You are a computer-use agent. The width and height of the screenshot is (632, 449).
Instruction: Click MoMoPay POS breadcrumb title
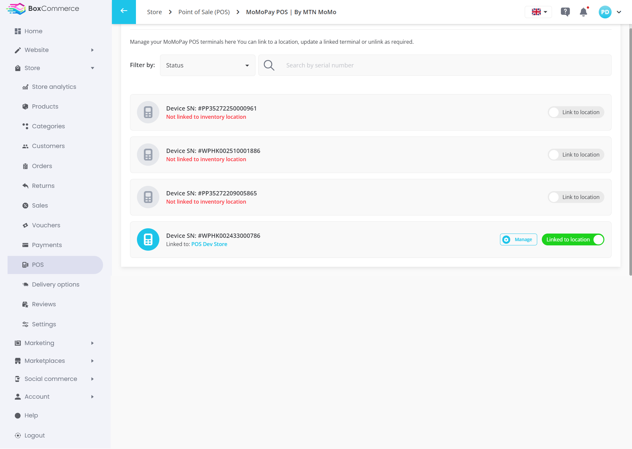tap(291, 12)
